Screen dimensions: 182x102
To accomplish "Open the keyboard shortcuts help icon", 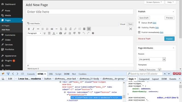I will tap(93, 33).
